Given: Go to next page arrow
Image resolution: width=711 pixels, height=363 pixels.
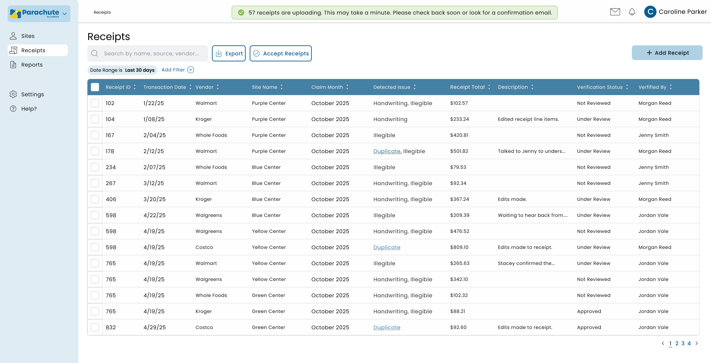Looking at the screenshot, I should point(697,343).
